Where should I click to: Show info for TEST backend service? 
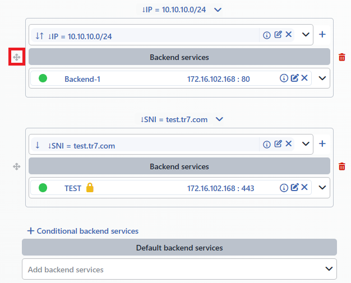coord(284,188)
